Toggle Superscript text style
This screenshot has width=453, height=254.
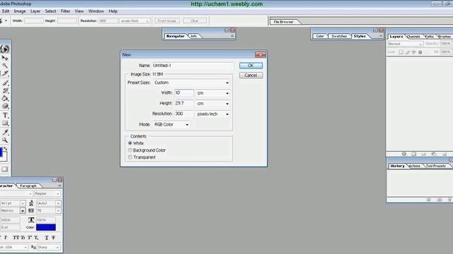click(30, 238)
